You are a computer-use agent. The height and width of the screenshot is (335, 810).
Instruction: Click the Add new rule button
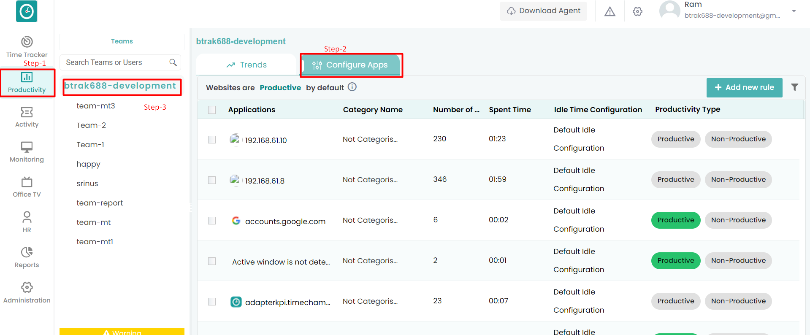(x=744, y=87)
